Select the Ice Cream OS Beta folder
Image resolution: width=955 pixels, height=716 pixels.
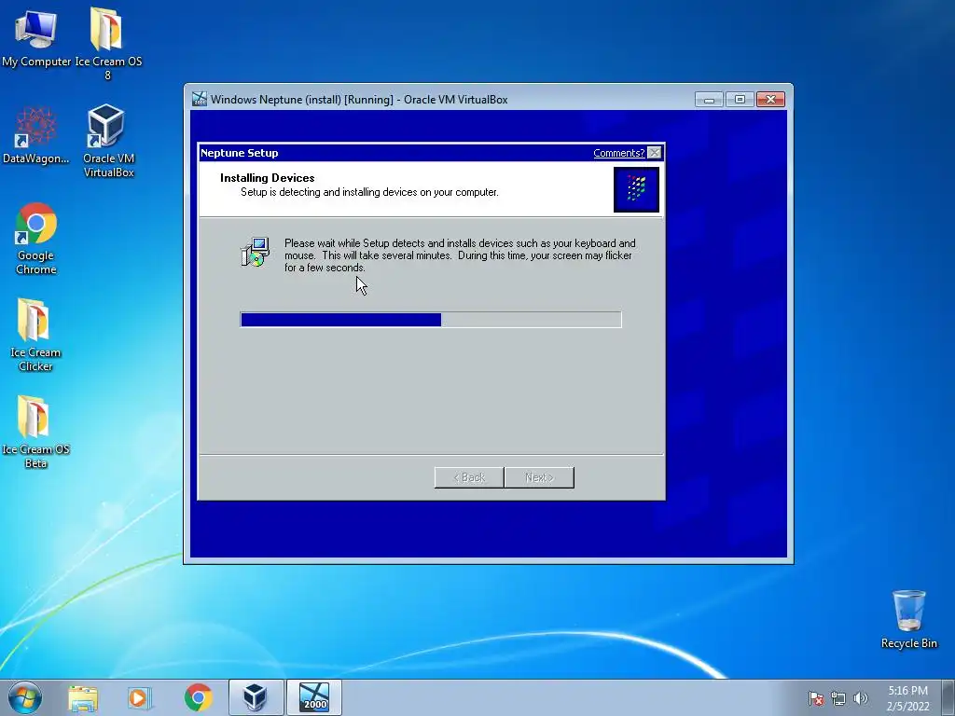click(35, 432)
